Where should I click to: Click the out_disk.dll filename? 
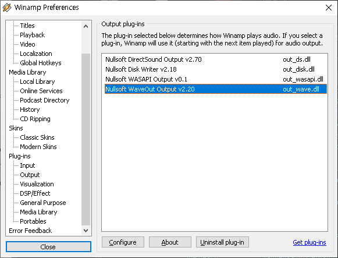pyautogui.click(x=298, y=69)
